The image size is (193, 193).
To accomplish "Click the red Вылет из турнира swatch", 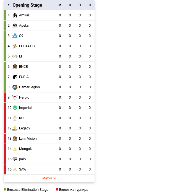I will click(x=57, y=189).
